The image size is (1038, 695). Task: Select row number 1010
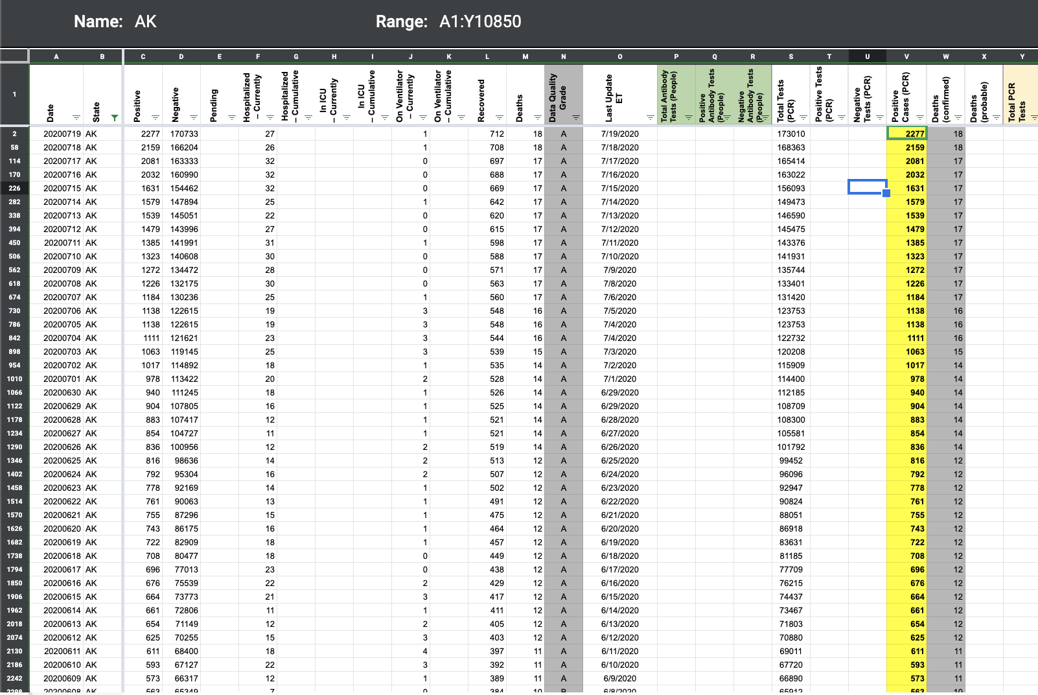click(14, 379)
